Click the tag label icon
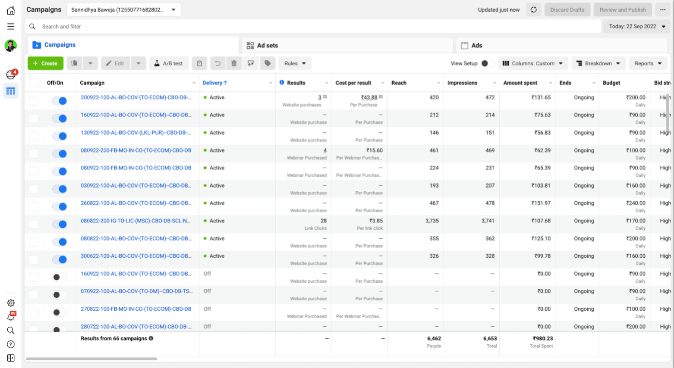 (x=268, y=63)
